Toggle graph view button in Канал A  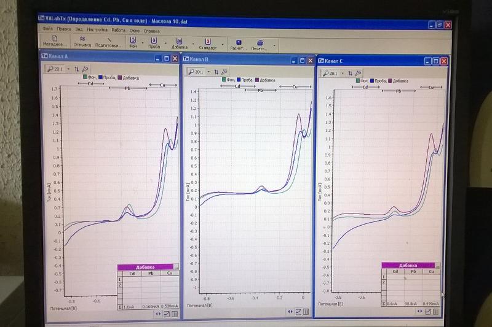(167, 314)
